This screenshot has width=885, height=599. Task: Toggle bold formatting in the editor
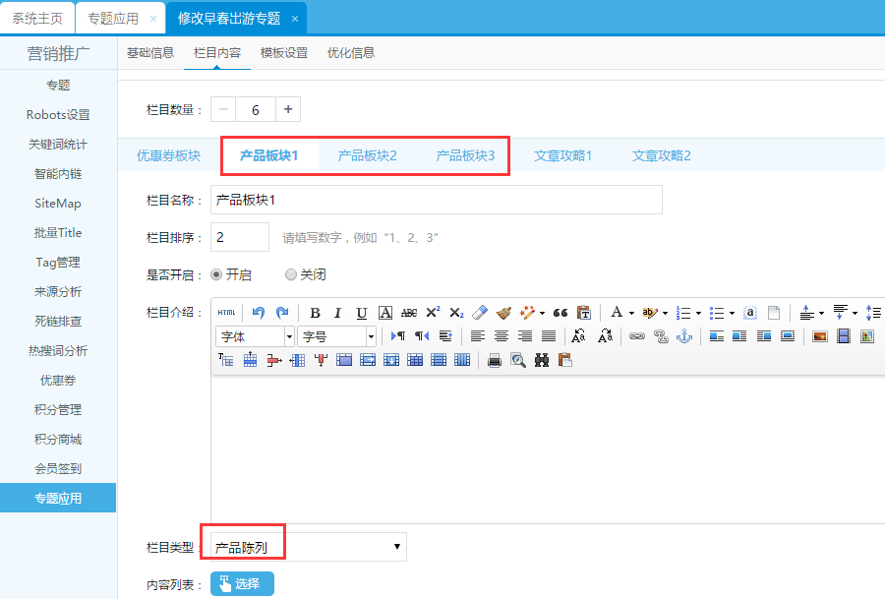click(315, 313)
